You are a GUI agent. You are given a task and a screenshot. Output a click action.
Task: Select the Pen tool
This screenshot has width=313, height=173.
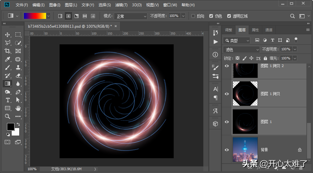tap(18, 92)
